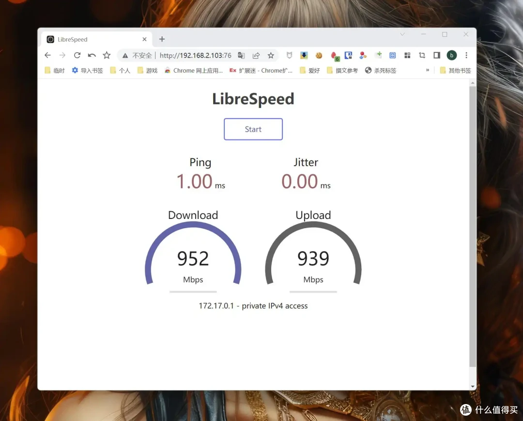Open the image downloader extension icon
This screenshot has height=421, width=523.
pos(304,55)
